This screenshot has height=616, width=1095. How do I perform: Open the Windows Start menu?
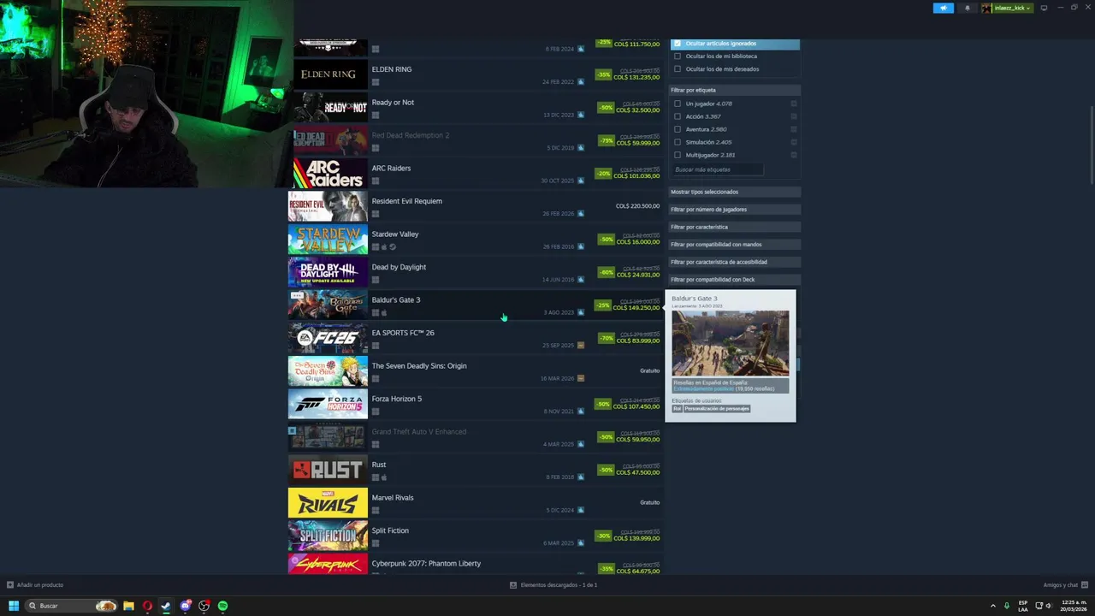click(x=14, y=606)
